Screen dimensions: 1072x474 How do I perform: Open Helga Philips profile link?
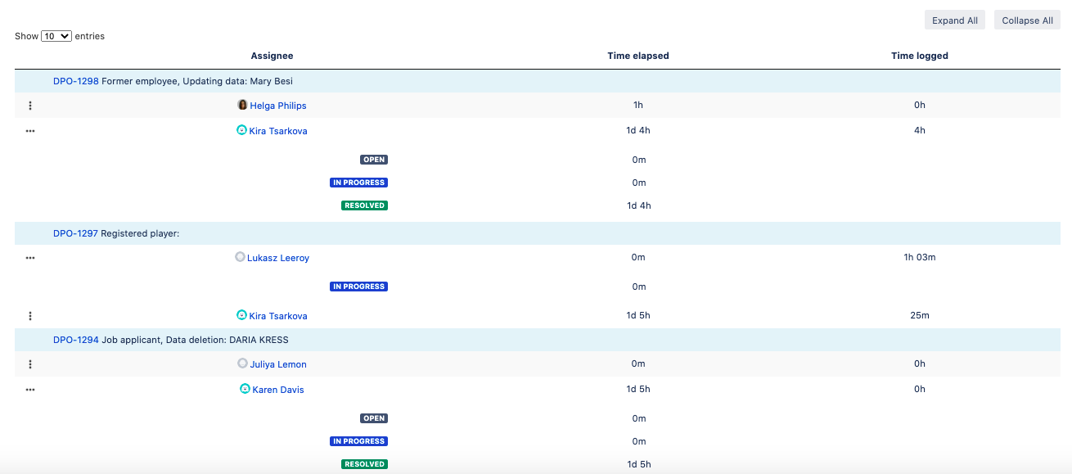278,106
